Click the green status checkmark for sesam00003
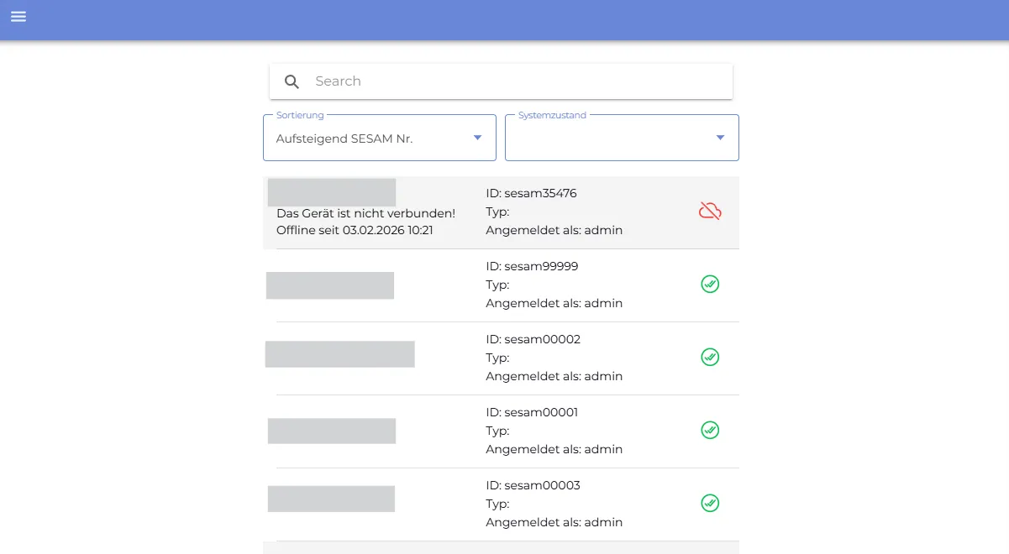This screenshot has height=554, width=1009. pyautogui.click(x=710, y=503)
